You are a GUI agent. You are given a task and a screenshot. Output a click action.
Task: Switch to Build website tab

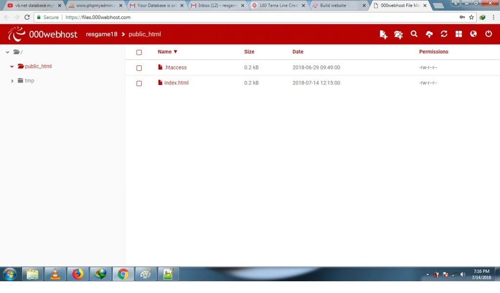click(x=339, y=5)
